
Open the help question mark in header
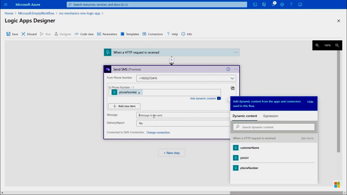pyautogui.click(x=291, y=5)
